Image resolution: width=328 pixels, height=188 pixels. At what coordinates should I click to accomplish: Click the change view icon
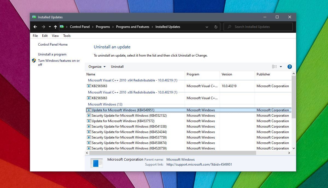coord(274,67)
